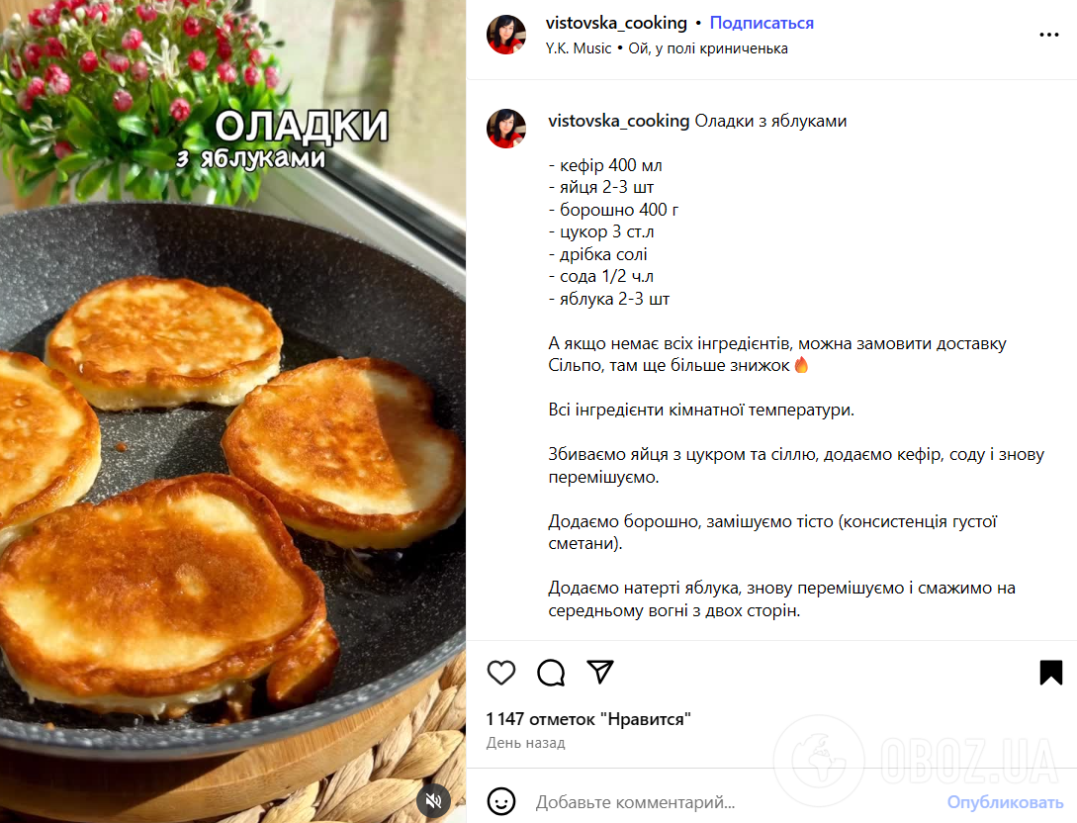Click the Оладки з яблуками caption title text
This screenshot has width=1077, height=823.
point(770,121)
